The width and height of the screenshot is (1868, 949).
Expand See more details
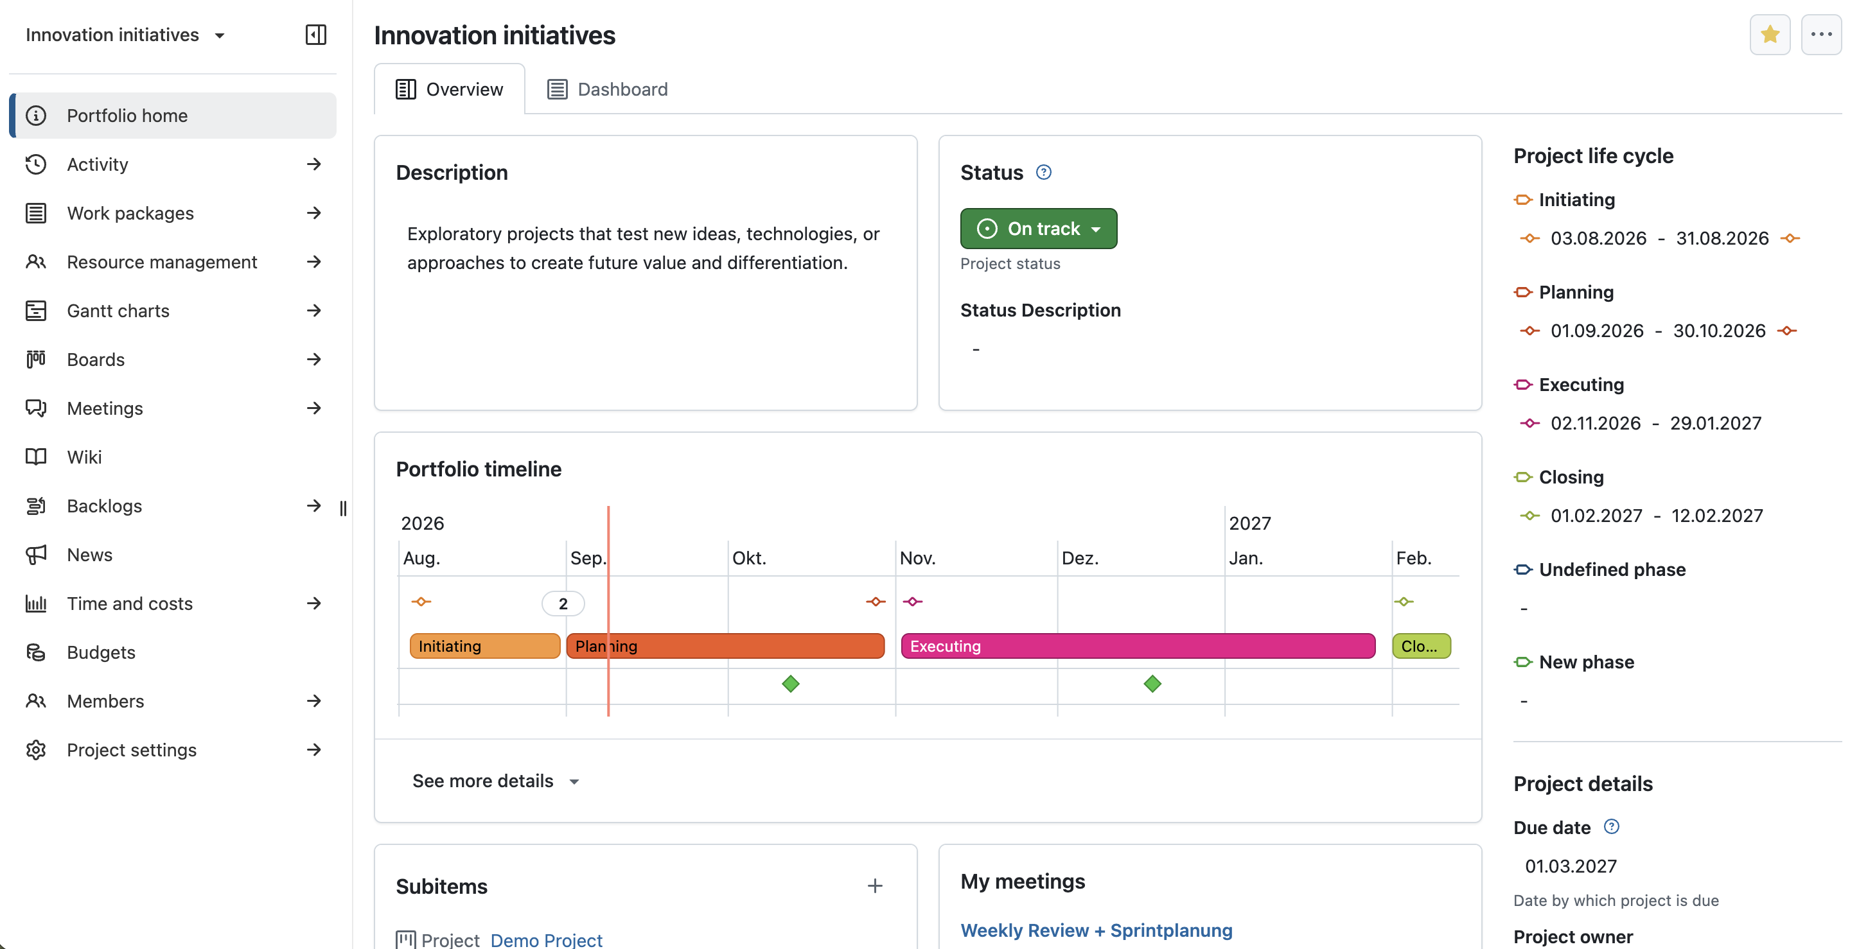pyautogui.click(x=495, y=781)
